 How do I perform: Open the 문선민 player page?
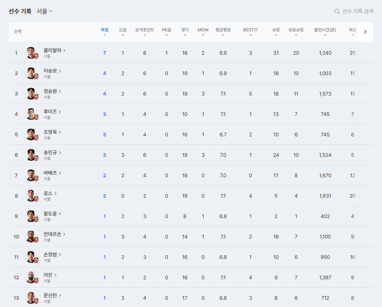[52, 296]
